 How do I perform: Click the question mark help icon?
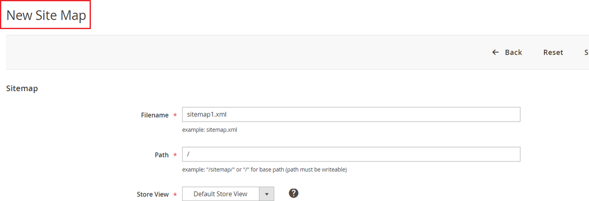coord(294,193)
